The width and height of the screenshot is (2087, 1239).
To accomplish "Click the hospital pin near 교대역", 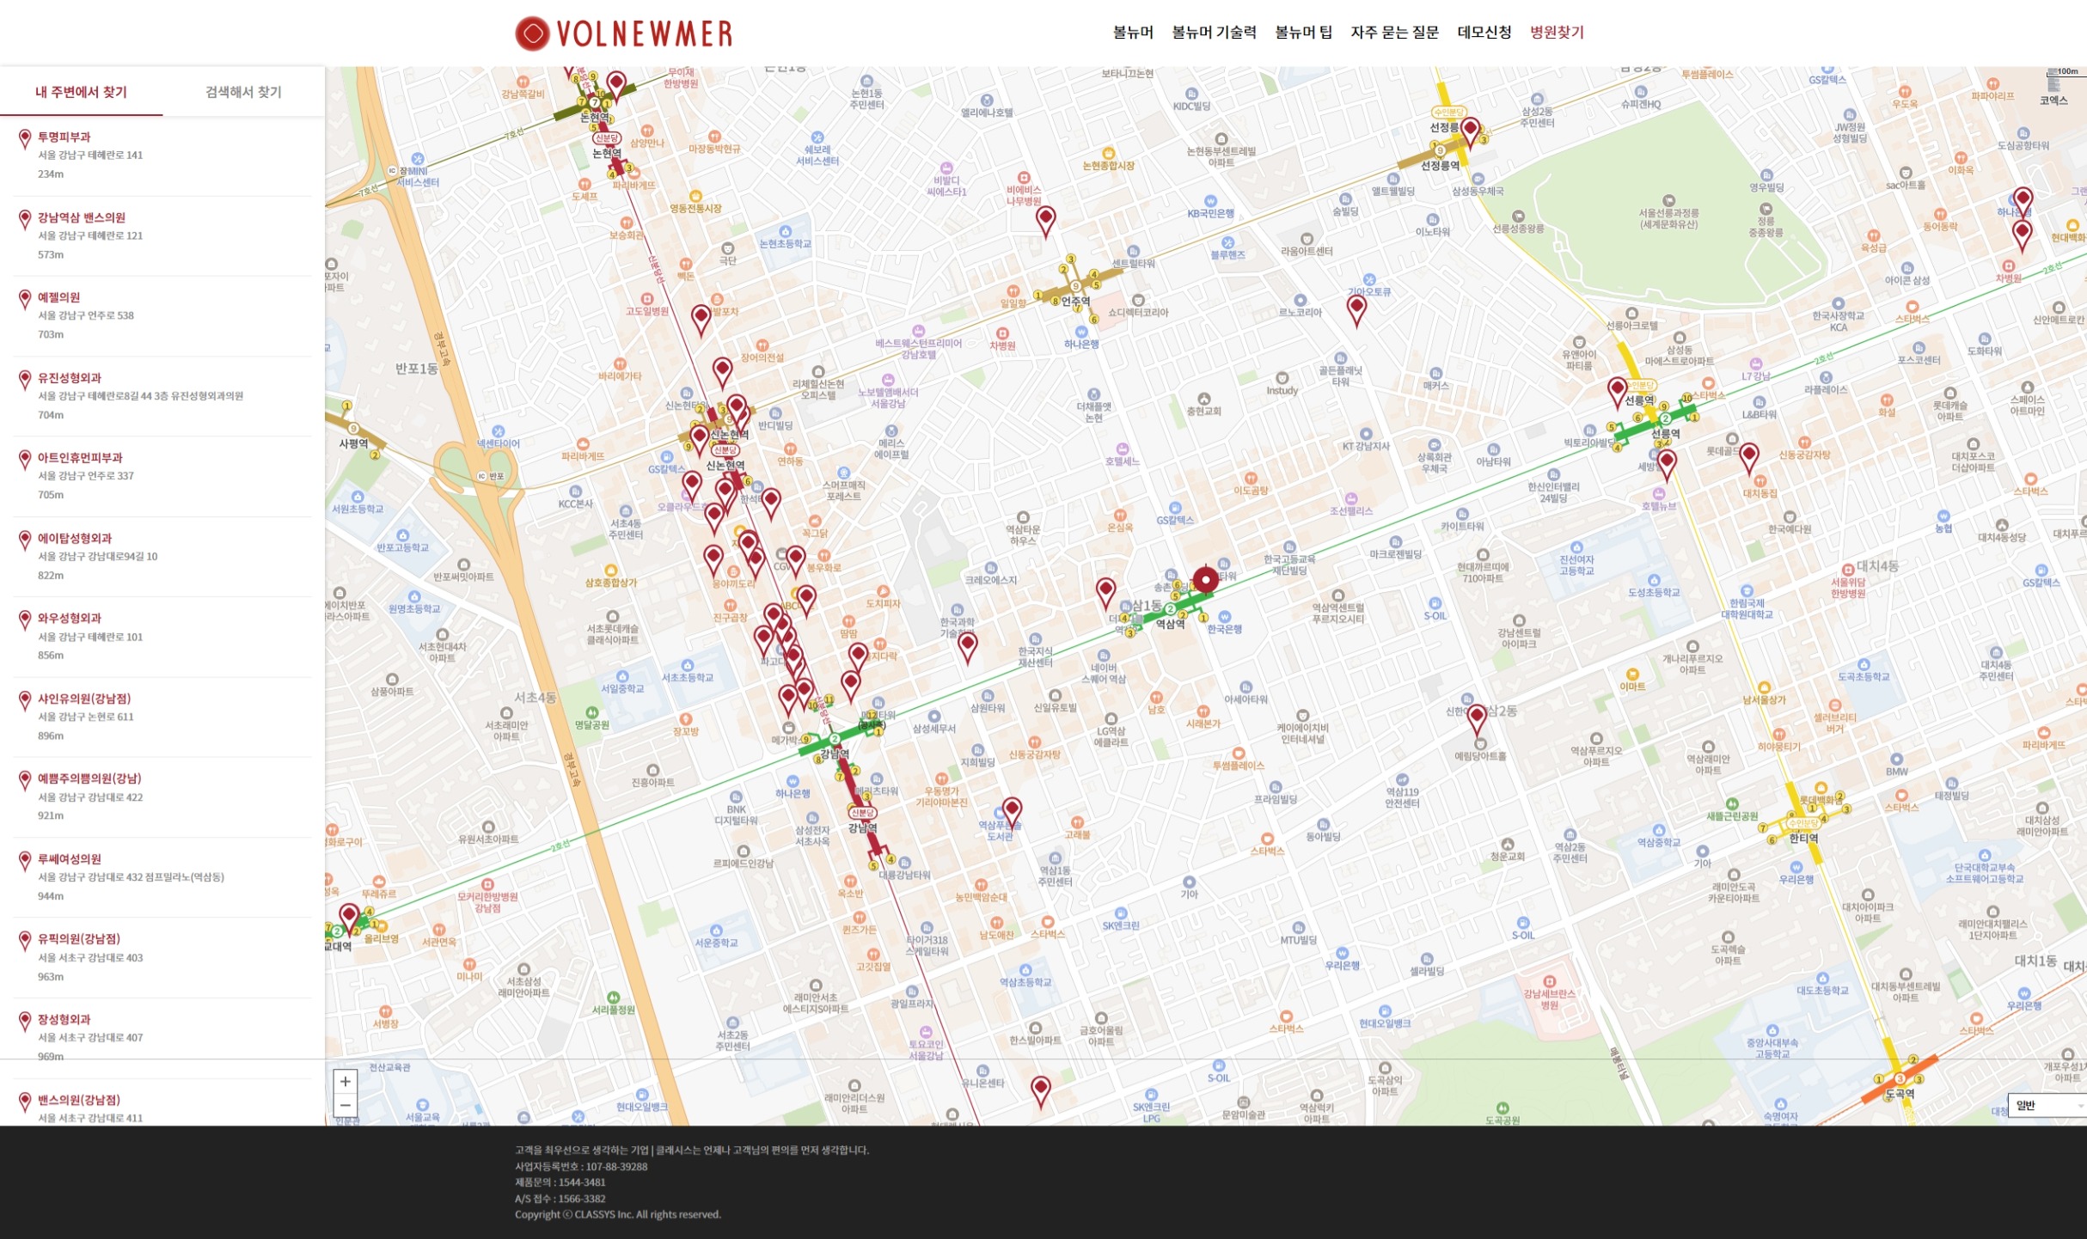I will coord(349,916).
